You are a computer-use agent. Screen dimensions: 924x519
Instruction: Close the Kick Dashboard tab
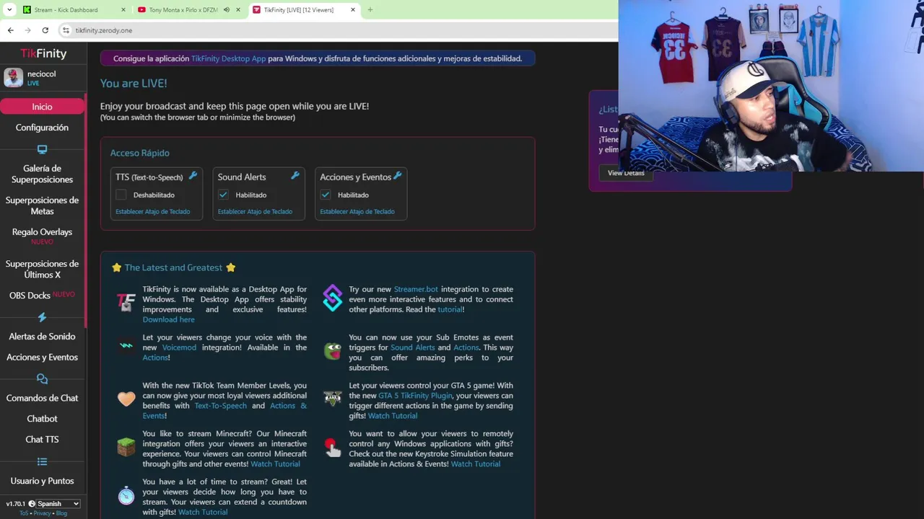tap(123, 10)
